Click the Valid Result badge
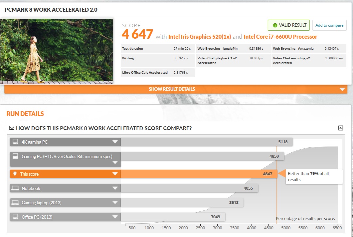 click(x=288, y=25)
